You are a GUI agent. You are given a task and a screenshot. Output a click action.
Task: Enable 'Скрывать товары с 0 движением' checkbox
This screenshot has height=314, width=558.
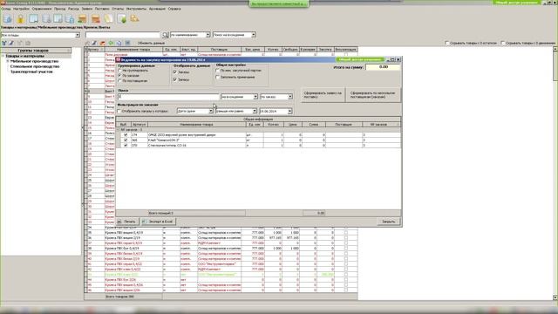[x=503, y=43]
